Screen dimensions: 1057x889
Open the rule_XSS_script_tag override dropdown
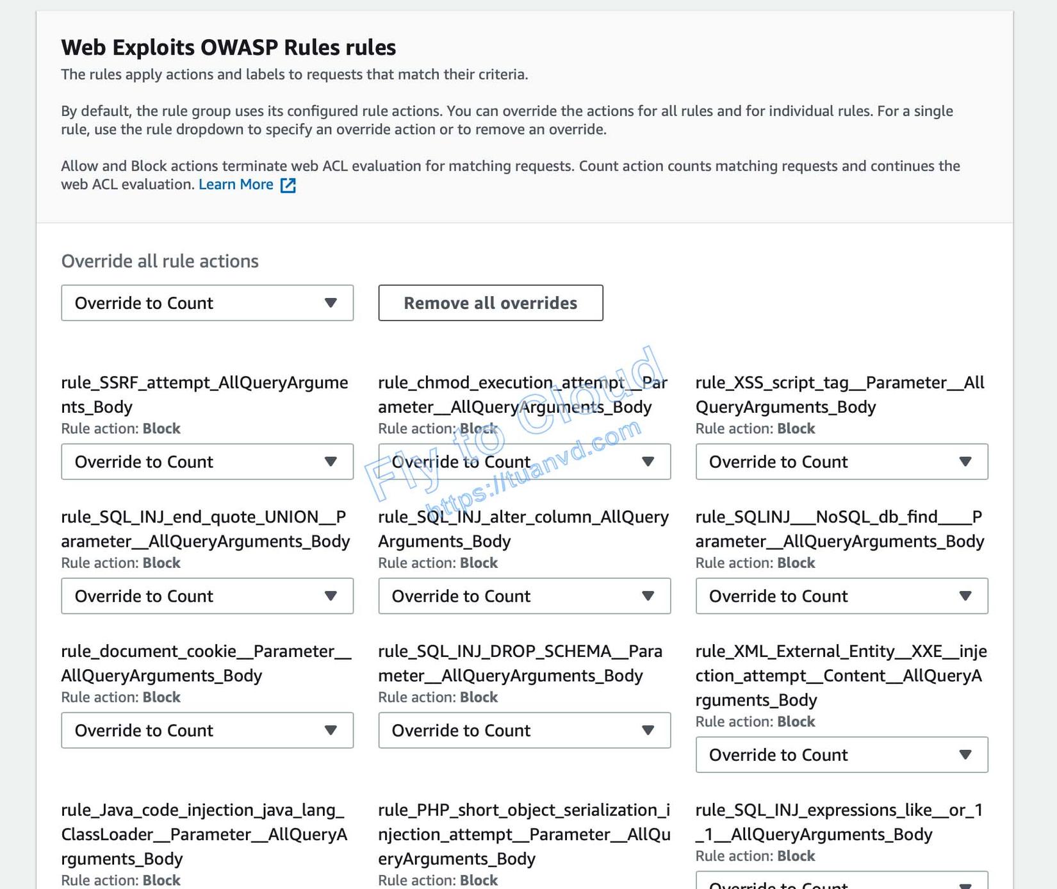[841, 461]
